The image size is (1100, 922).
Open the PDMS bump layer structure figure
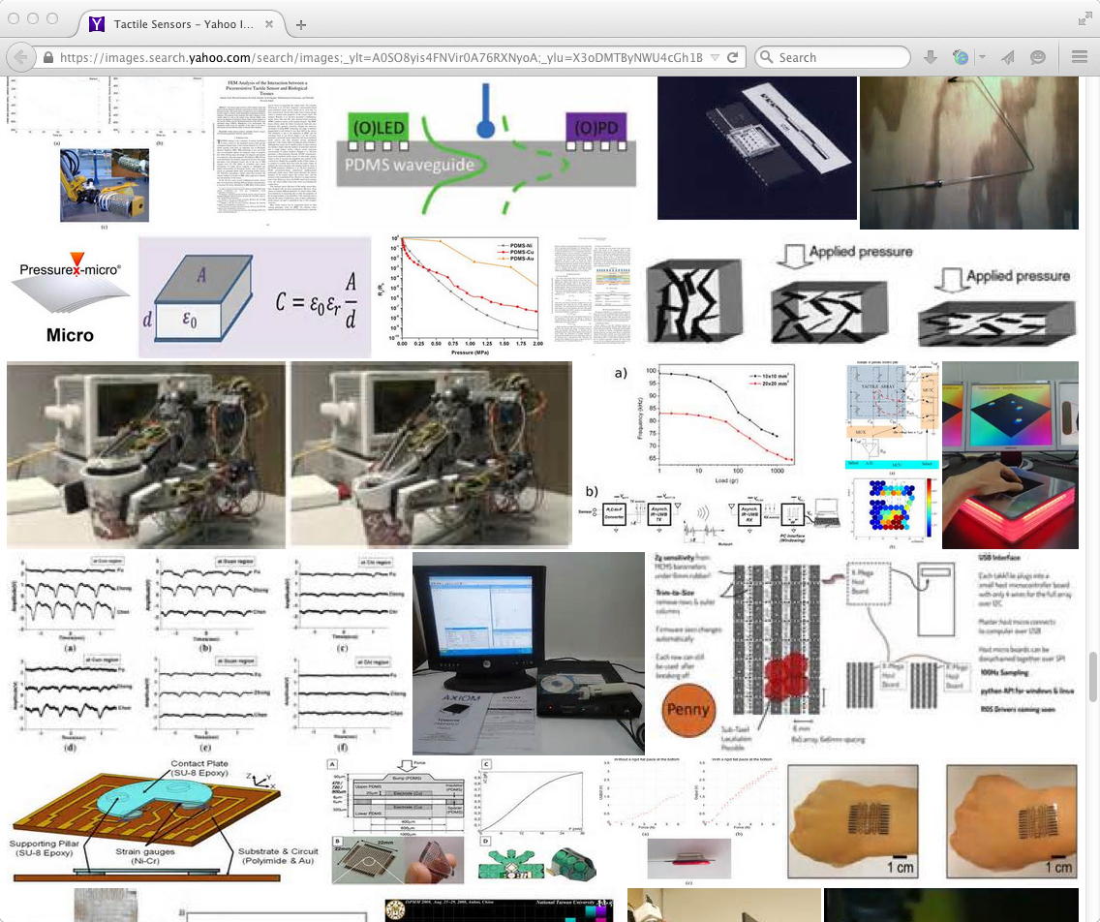[x=463, y=821]
